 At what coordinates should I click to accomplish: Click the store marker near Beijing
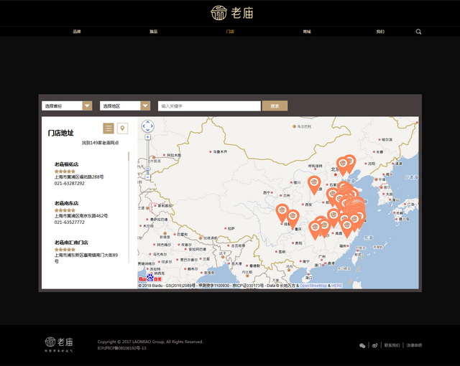344,164
